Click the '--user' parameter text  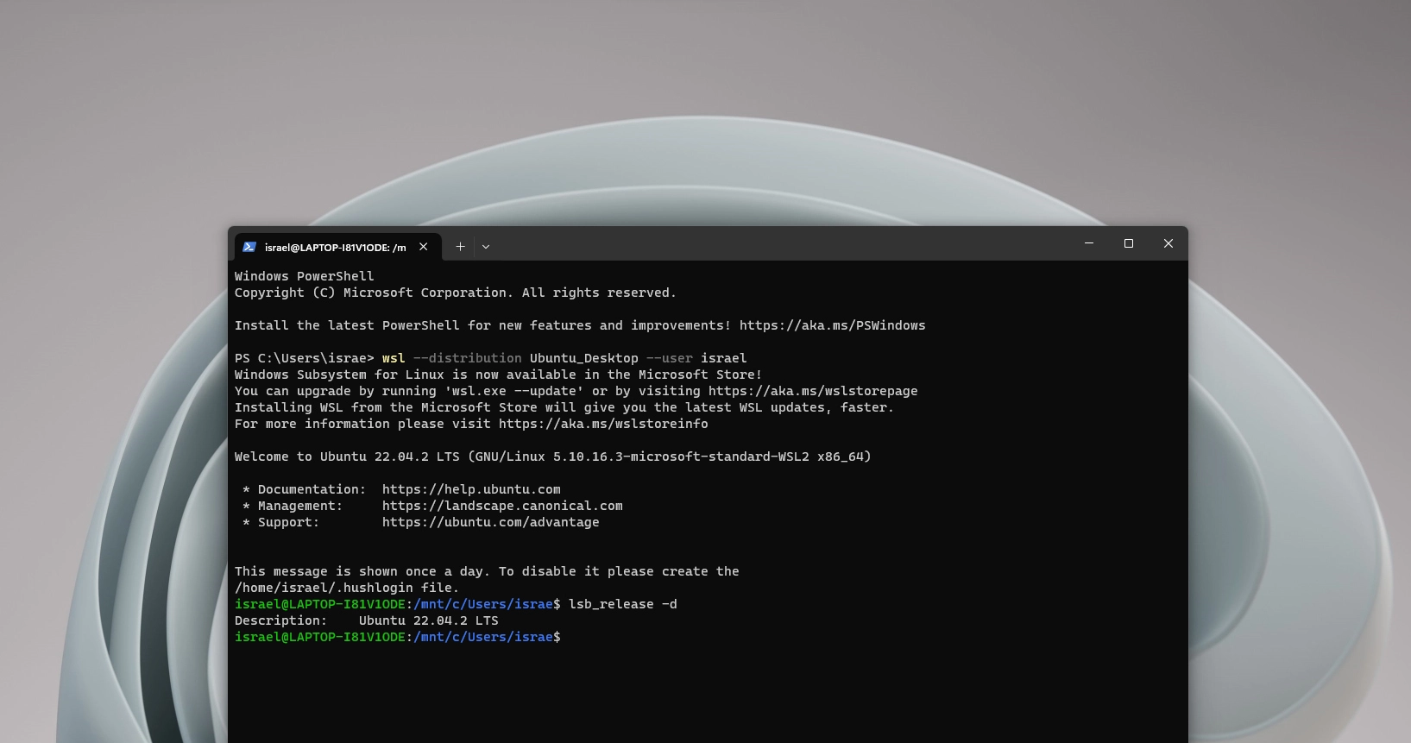[x=670, y=358]
